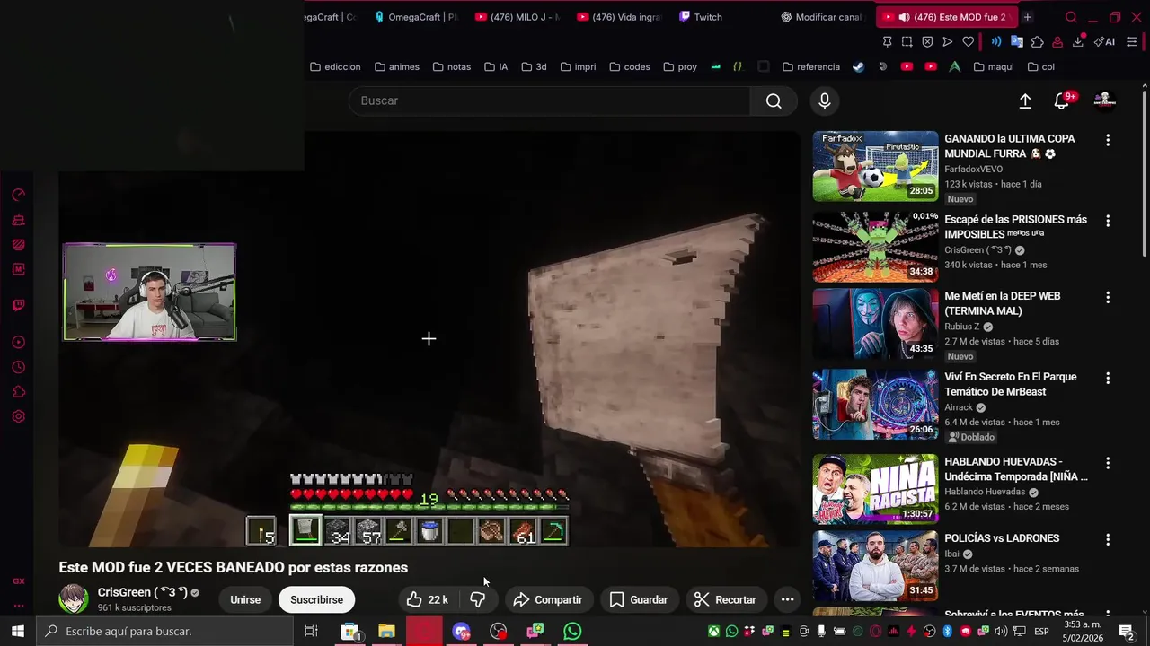Open options menu for HABLANDO HUEVADAS video
The image size is (1150, 646).
1108,463
